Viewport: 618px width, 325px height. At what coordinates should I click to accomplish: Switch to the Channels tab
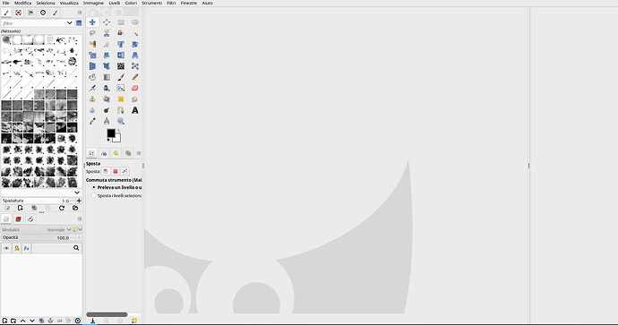click(x=18, y=219)
